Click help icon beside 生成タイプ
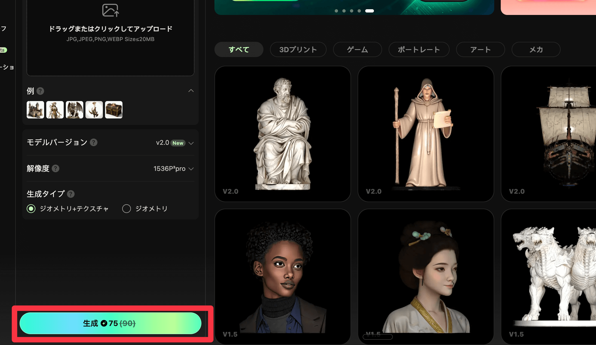 pyautogui.click(x=71, y=194)
